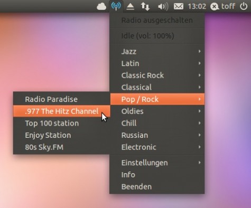This screenshot has height=208, width=251.
Task: Play Enjoy Station
Action: point(62,135)
